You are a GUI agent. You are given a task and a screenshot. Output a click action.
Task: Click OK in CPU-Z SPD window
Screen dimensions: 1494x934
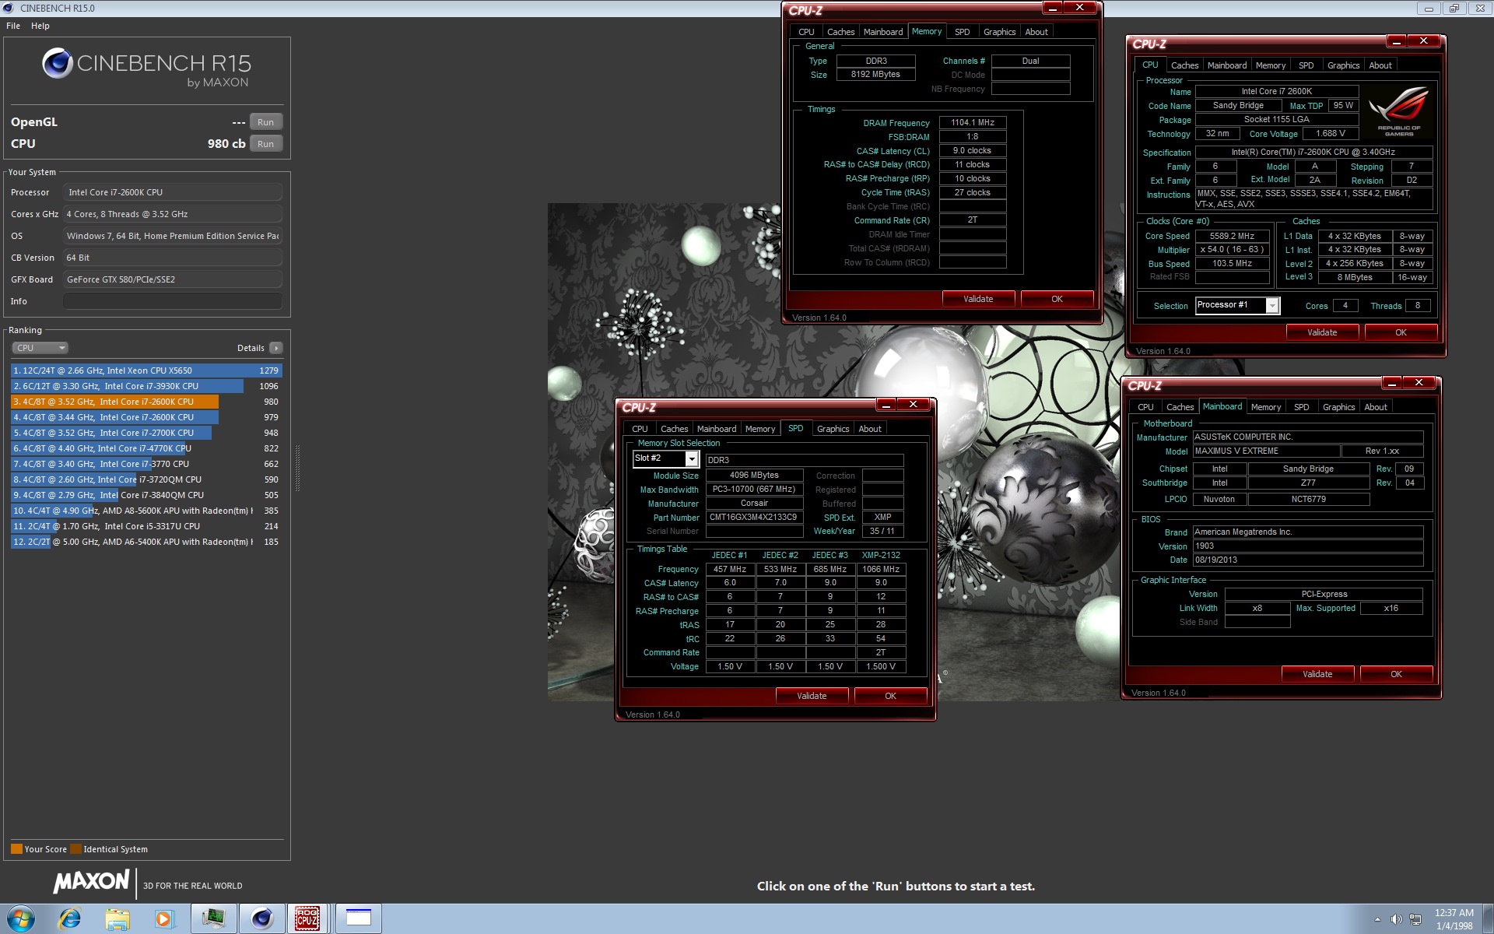[890, 696]
